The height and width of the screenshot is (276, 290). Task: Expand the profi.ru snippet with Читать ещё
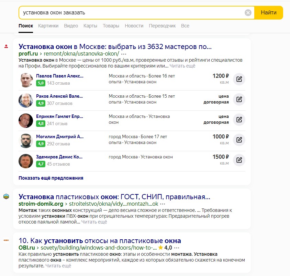tap(182, 66)
